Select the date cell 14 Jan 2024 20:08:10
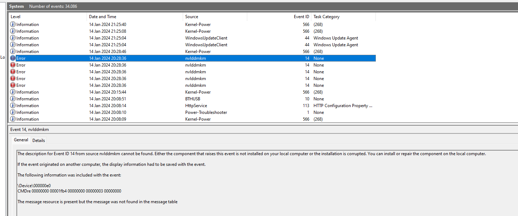The width and height of the screenshot is (518, 216). (108, 112)
